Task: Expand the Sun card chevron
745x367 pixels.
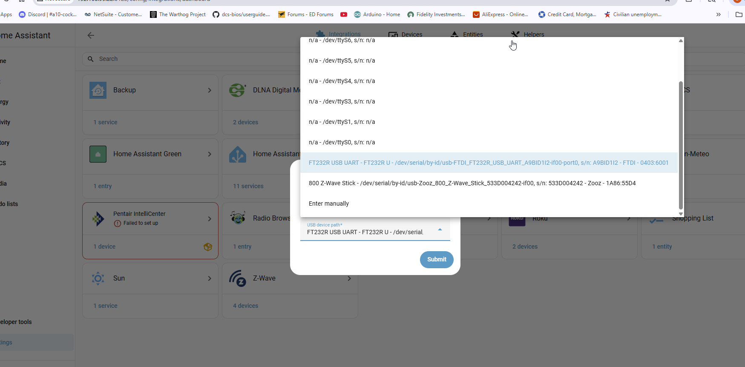Action: 210,278
